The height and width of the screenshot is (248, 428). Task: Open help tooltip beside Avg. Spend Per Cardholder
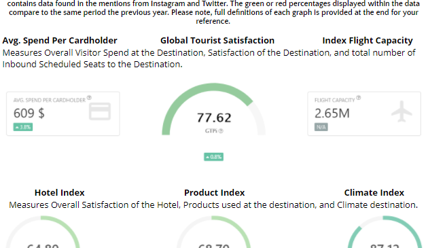click(x=89, y=98)
